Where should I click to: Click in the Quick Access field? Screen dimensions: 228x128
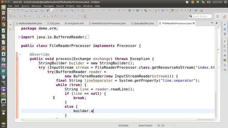coord(200,16)
